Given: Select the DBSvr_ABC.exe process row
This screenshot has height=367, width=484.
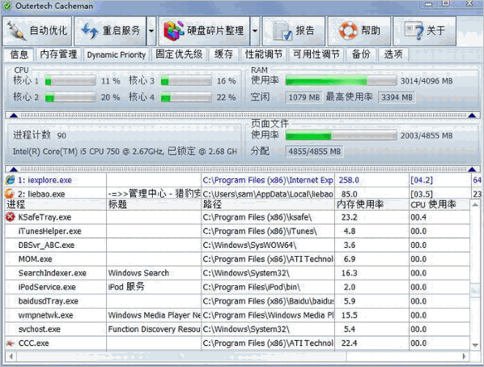Looking at the screenshot, I should 237,245.
